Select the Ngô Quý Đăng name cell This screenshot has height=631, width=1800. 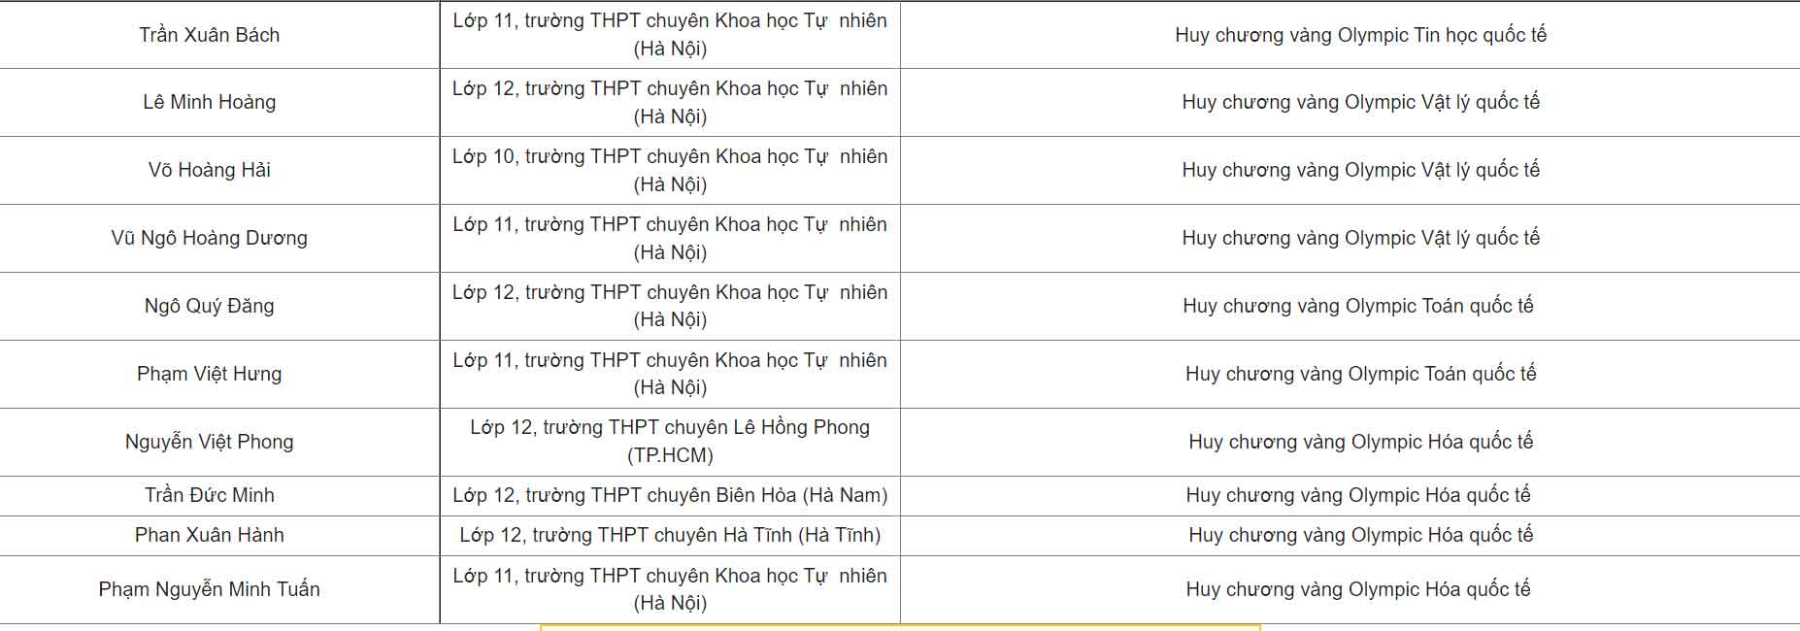[209, 306]
